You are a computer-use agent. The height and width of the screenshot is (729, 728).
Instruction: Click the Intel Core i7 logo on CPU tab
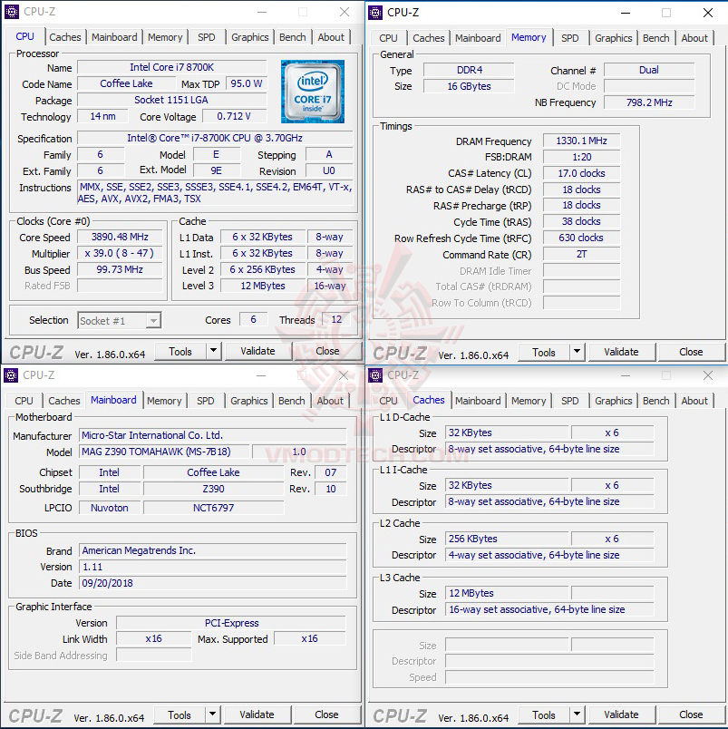[313, 94]
